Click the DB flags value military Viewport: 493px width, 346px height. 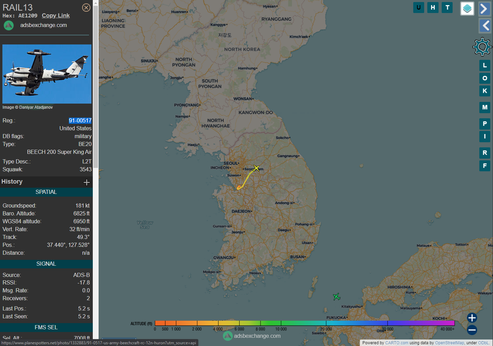(83, 136)
